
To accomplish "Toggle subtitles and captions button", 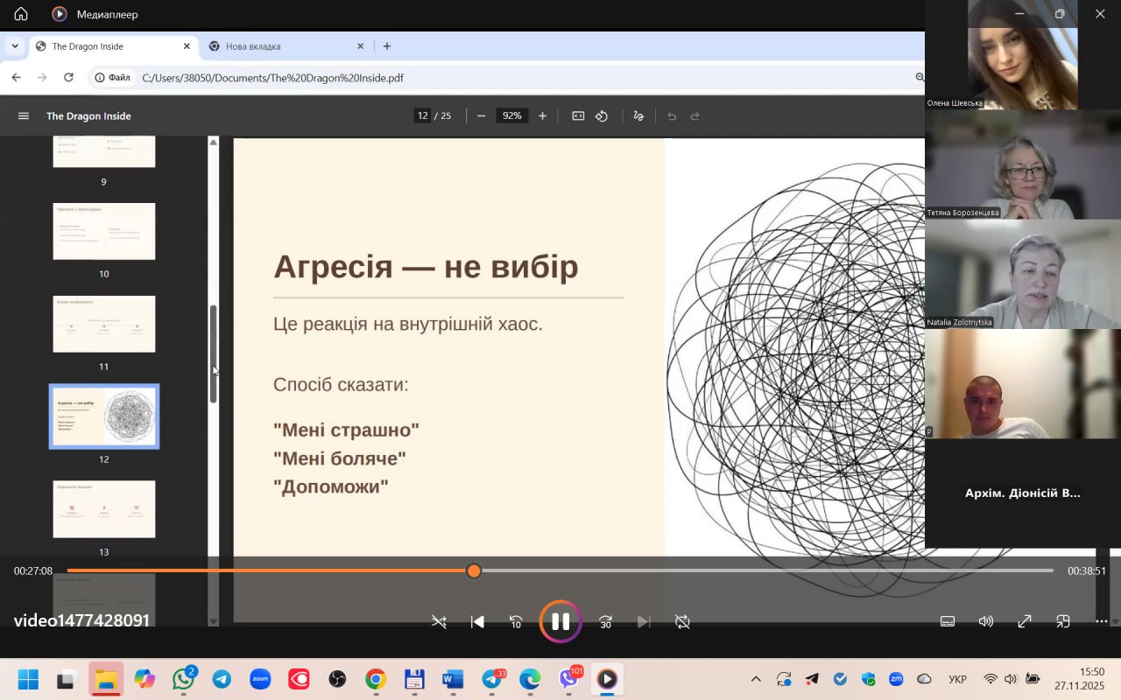I will click(x=947, y=621).
